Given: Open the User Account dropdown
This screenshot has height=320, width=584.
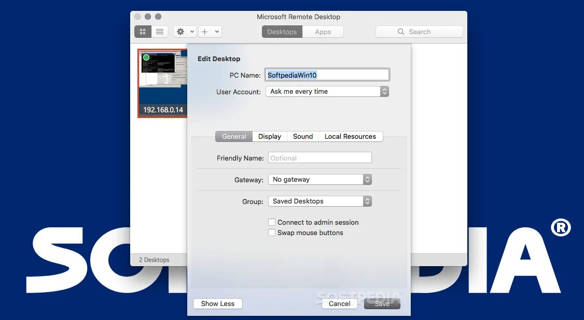Looking at the screenshot, I should click(327, 92).
